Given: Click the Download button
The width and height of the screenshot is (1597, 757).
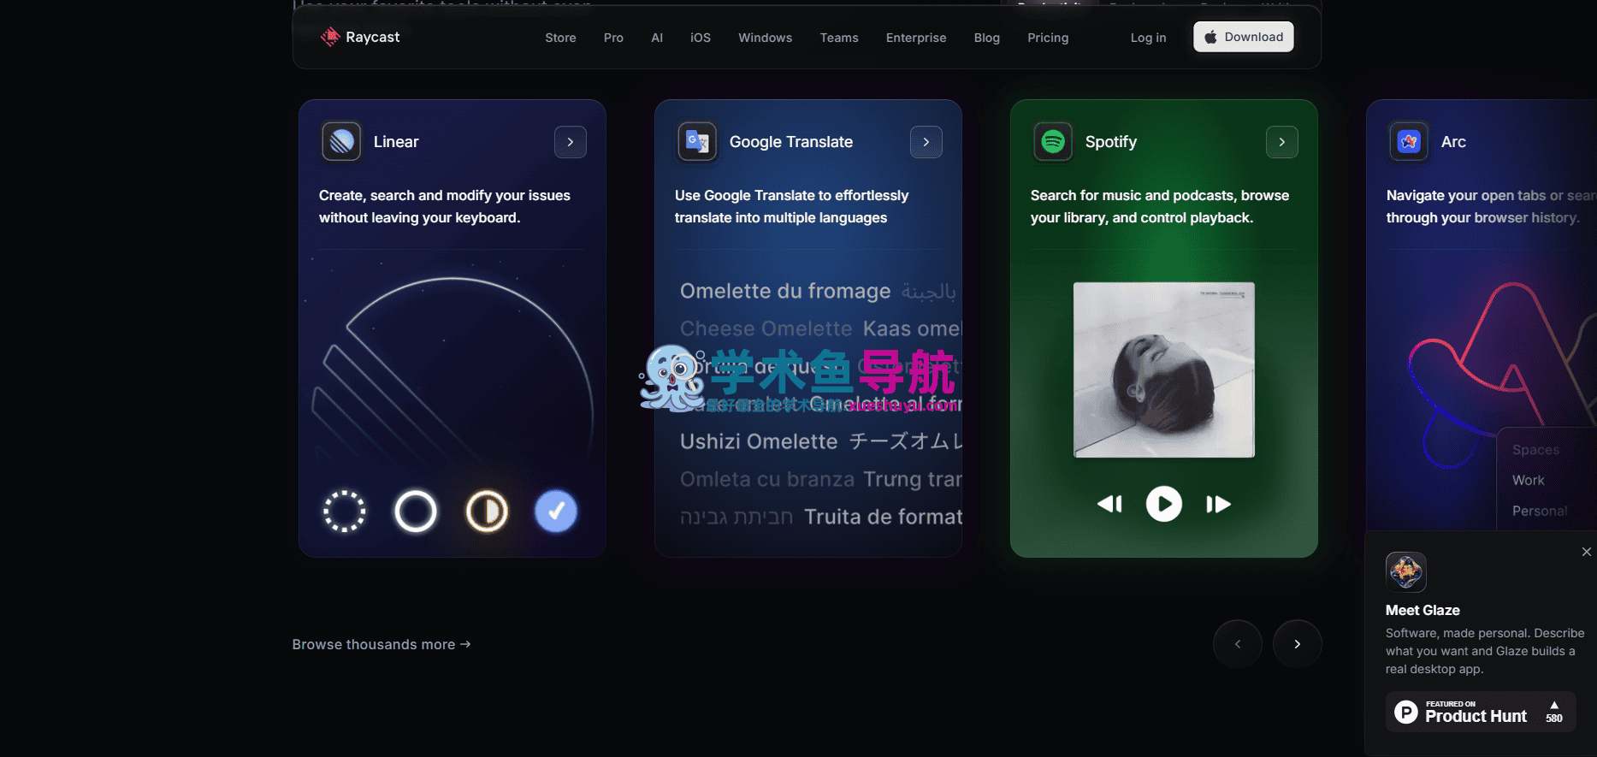Looking at the screenshot, I should pos(1244,37).
